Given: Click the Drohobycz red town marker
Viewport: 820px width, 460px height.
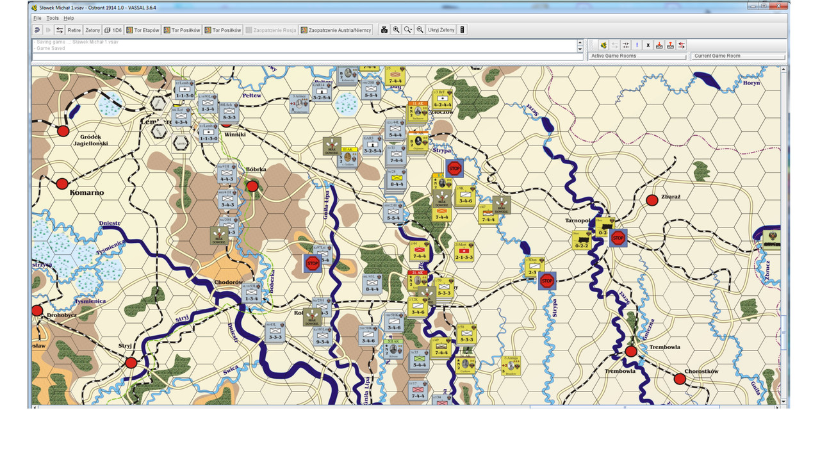Looking at the screenshot, I should click(37, 311).
